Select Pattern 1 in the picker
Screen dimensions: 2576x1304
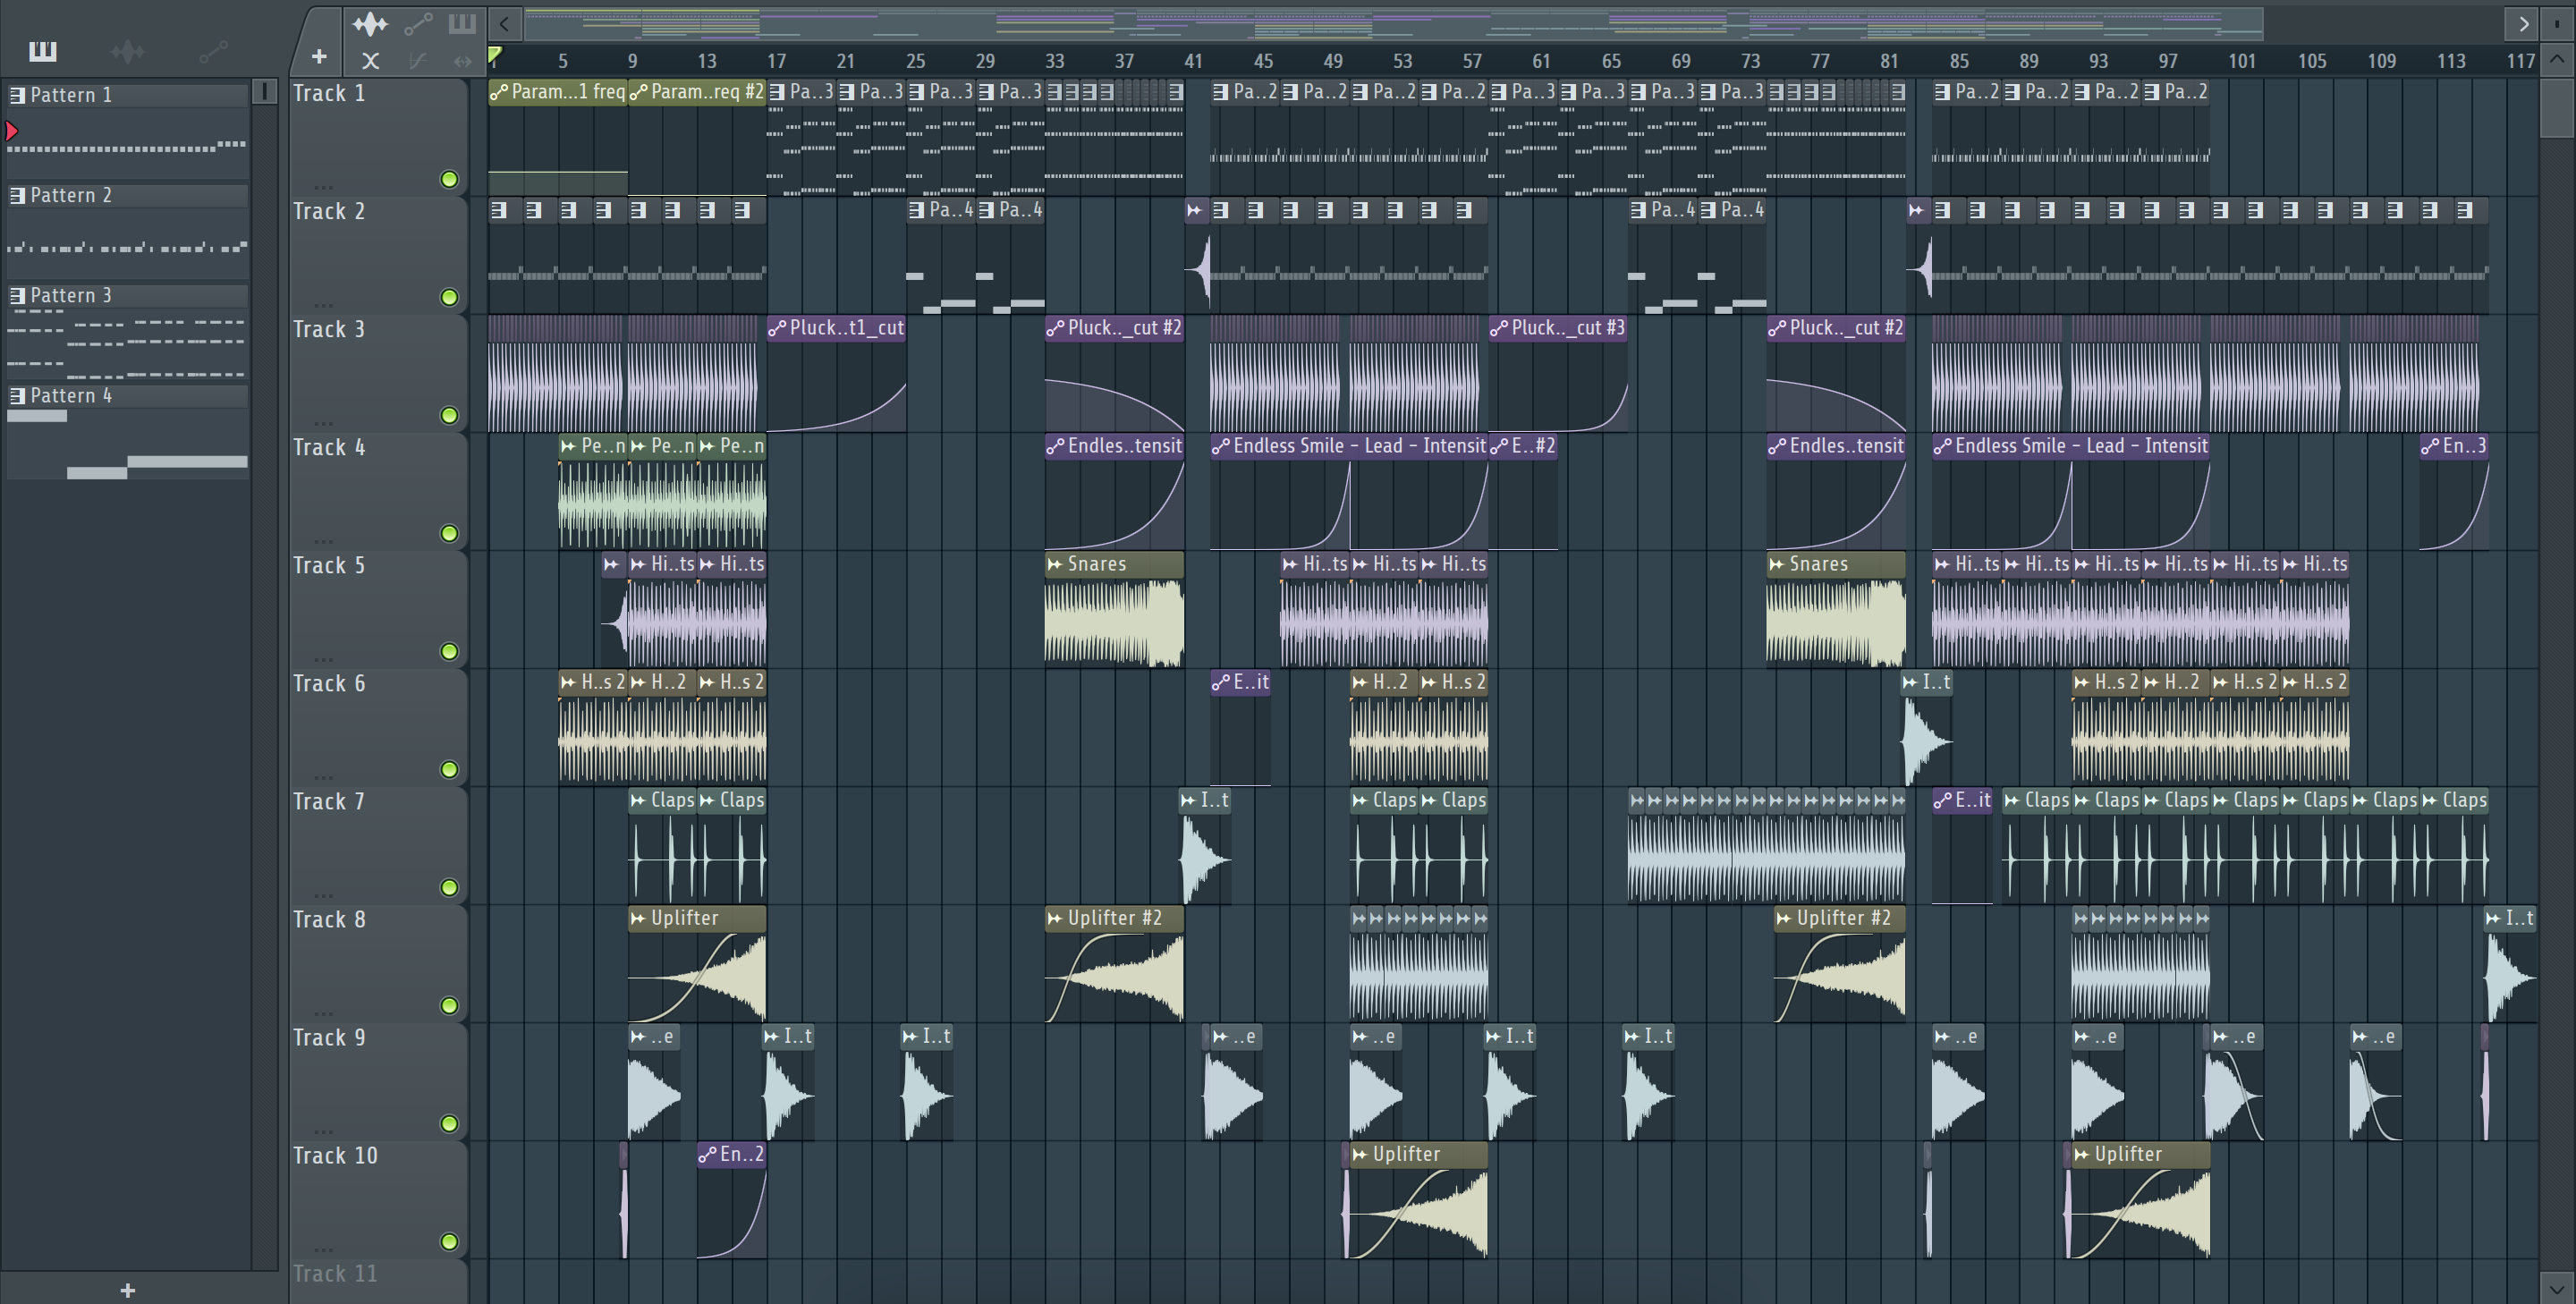coord(127,95)
